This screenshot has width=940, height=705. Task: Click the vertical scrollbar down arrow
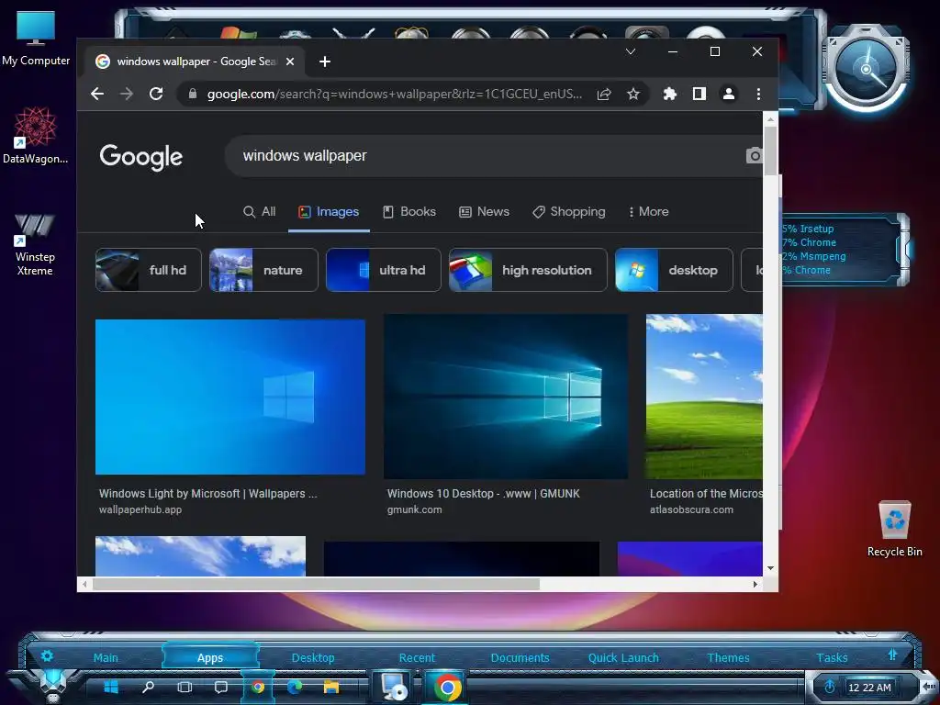point(770,567)
